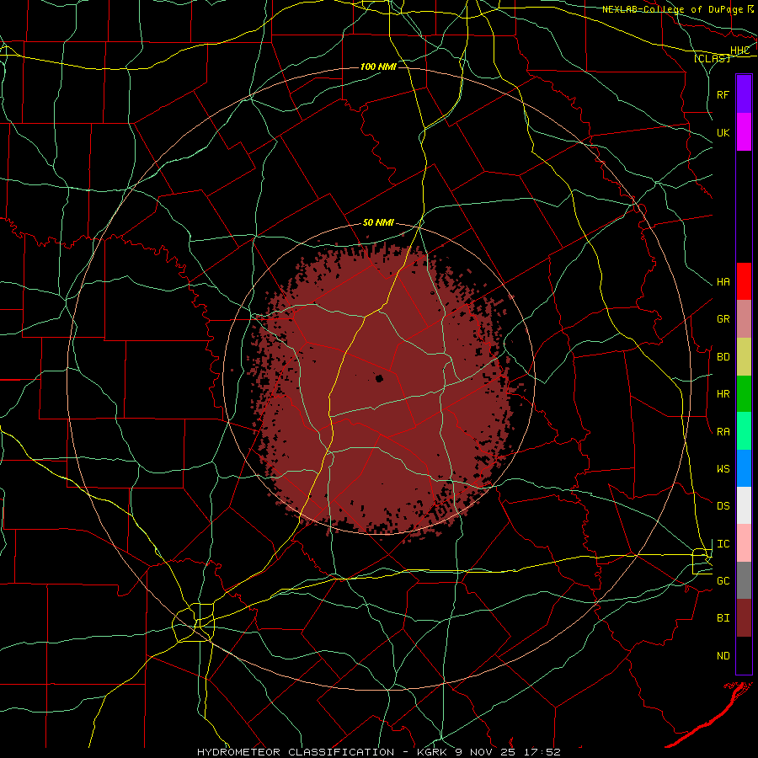
Task: Click the BD legend label
Action: tap(723, 357)
